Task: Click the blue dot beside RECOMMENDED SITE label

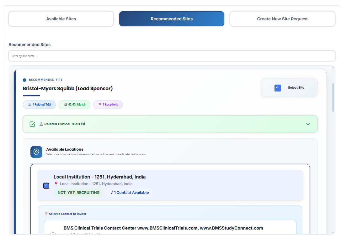Action: pyautogui.click(x=25, y=80)
